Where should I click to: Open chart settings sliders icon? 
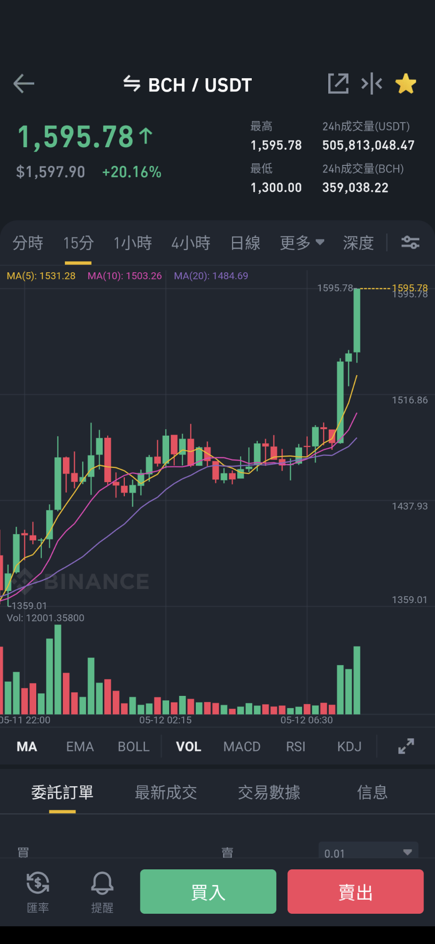410,243
